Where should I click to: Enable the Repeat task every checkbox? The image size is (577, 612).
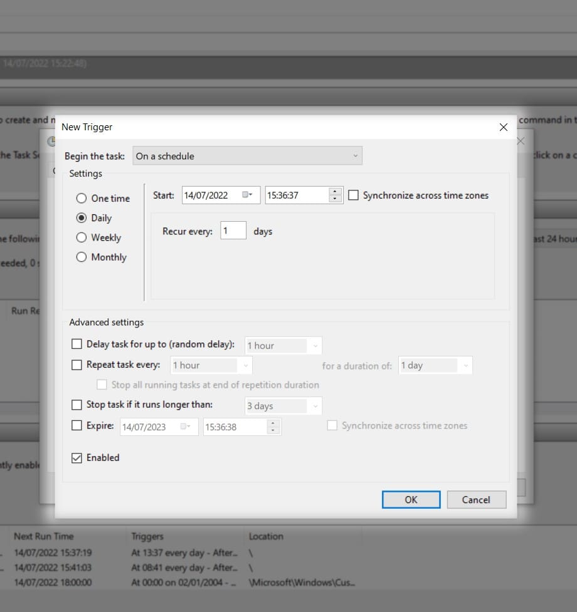click(77, 365)
